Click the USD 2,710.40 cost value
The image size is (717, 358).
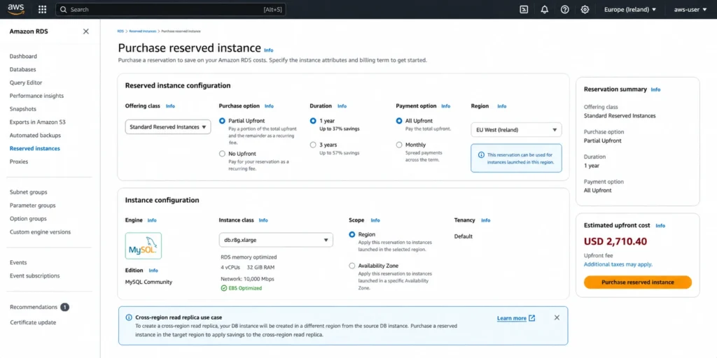click(615, 241)
